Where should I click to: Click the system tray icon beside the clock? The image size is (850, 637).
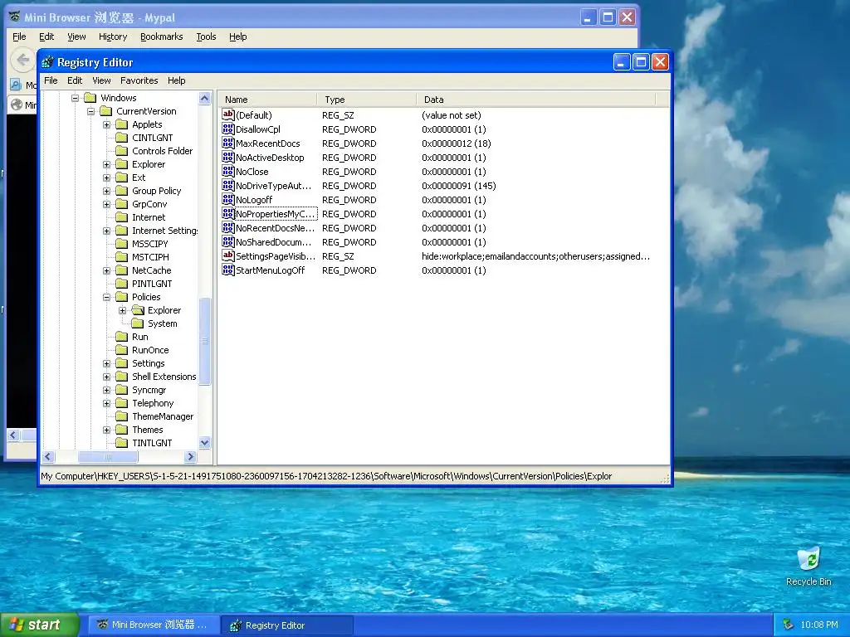(789, 625)
